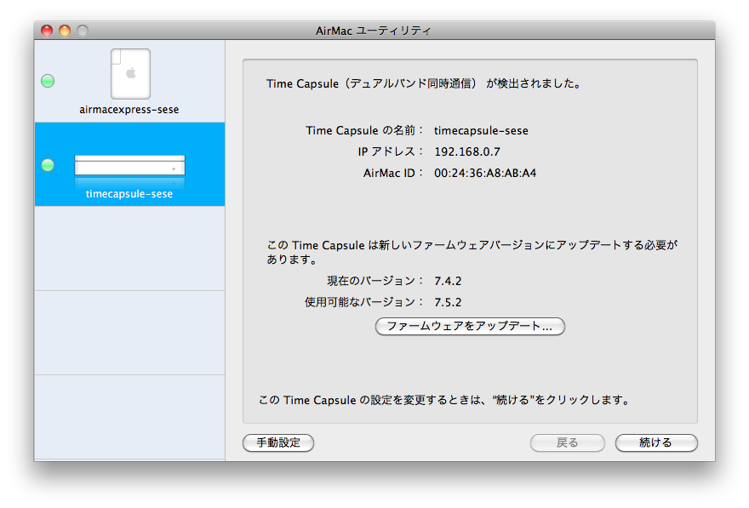Click the 続ける instruction text at panel bottom
The image size is (749, 508).
444,400
